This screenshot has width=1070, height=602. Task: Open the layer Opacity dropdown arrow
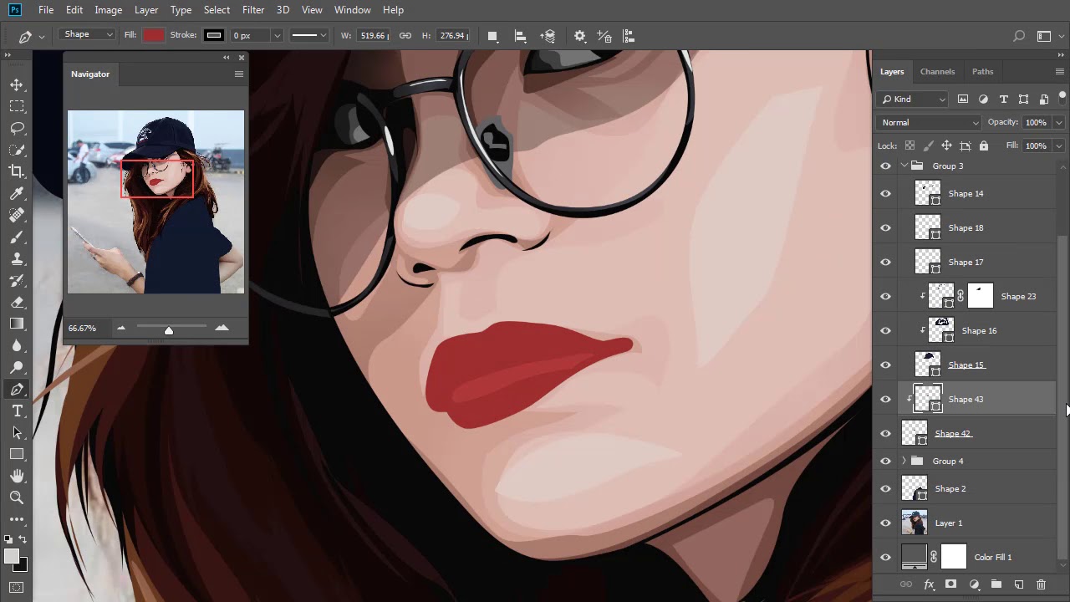[1058, 122]
